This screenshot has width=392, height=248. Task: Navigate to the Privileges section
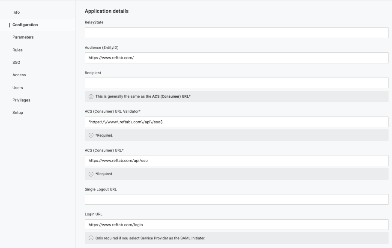click(21, 100)
